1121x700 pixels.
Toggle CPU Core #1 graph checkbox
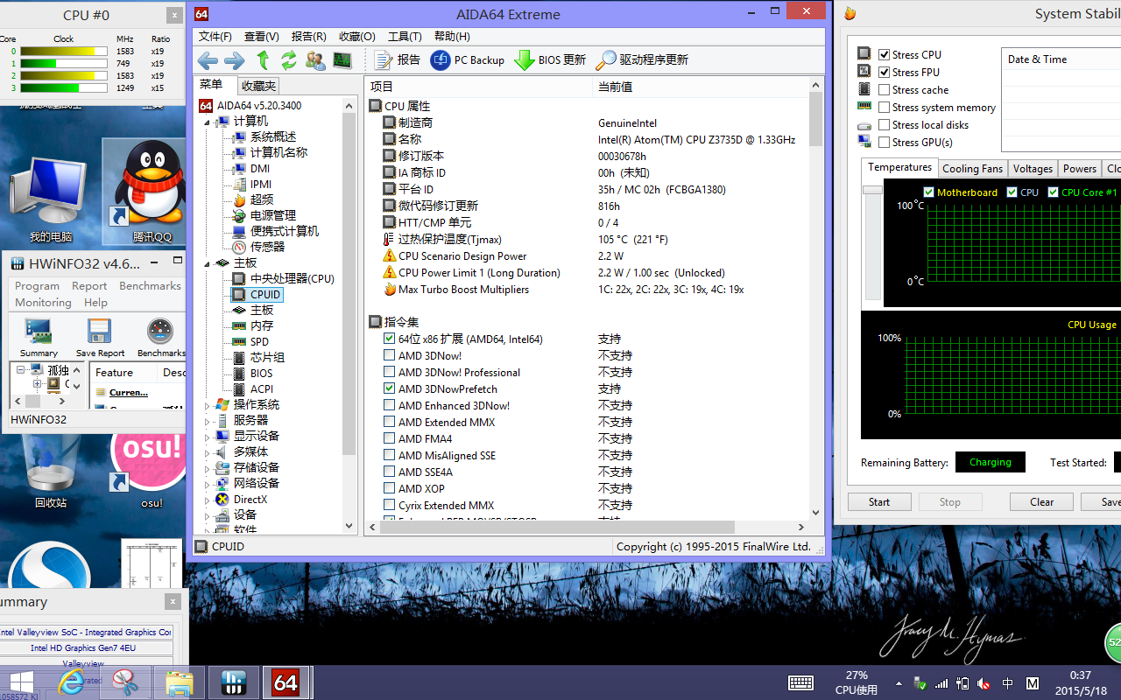click(x=1053, y=192)
